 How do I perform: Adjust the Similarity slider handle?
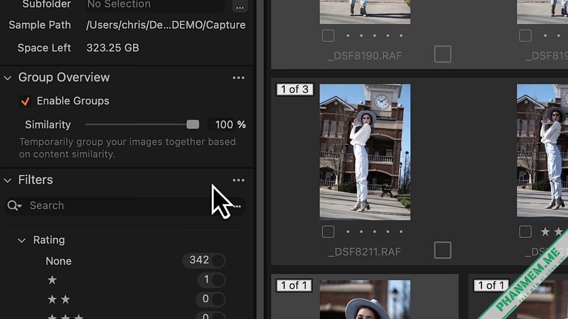click(193, 125)
